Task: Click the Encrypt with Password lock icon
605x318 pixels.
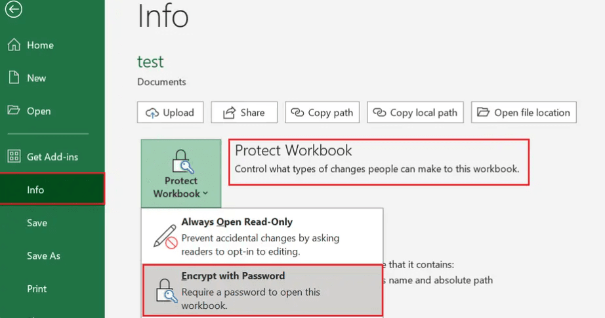Action: point(165,288)
